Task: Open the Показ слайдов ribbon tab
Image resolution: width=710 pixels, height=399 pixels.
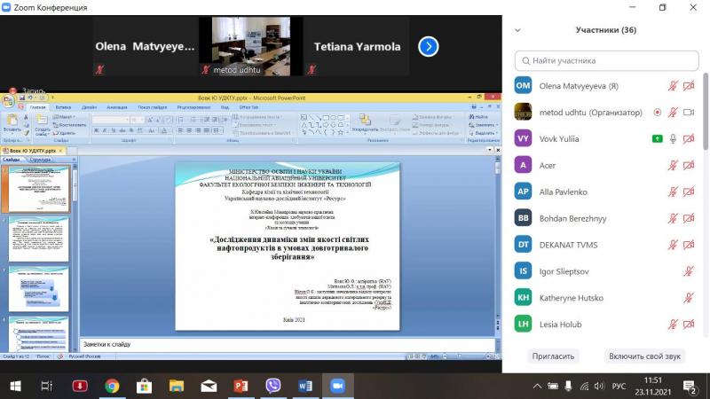Action: pyautogui.click(x=153, y=107)
